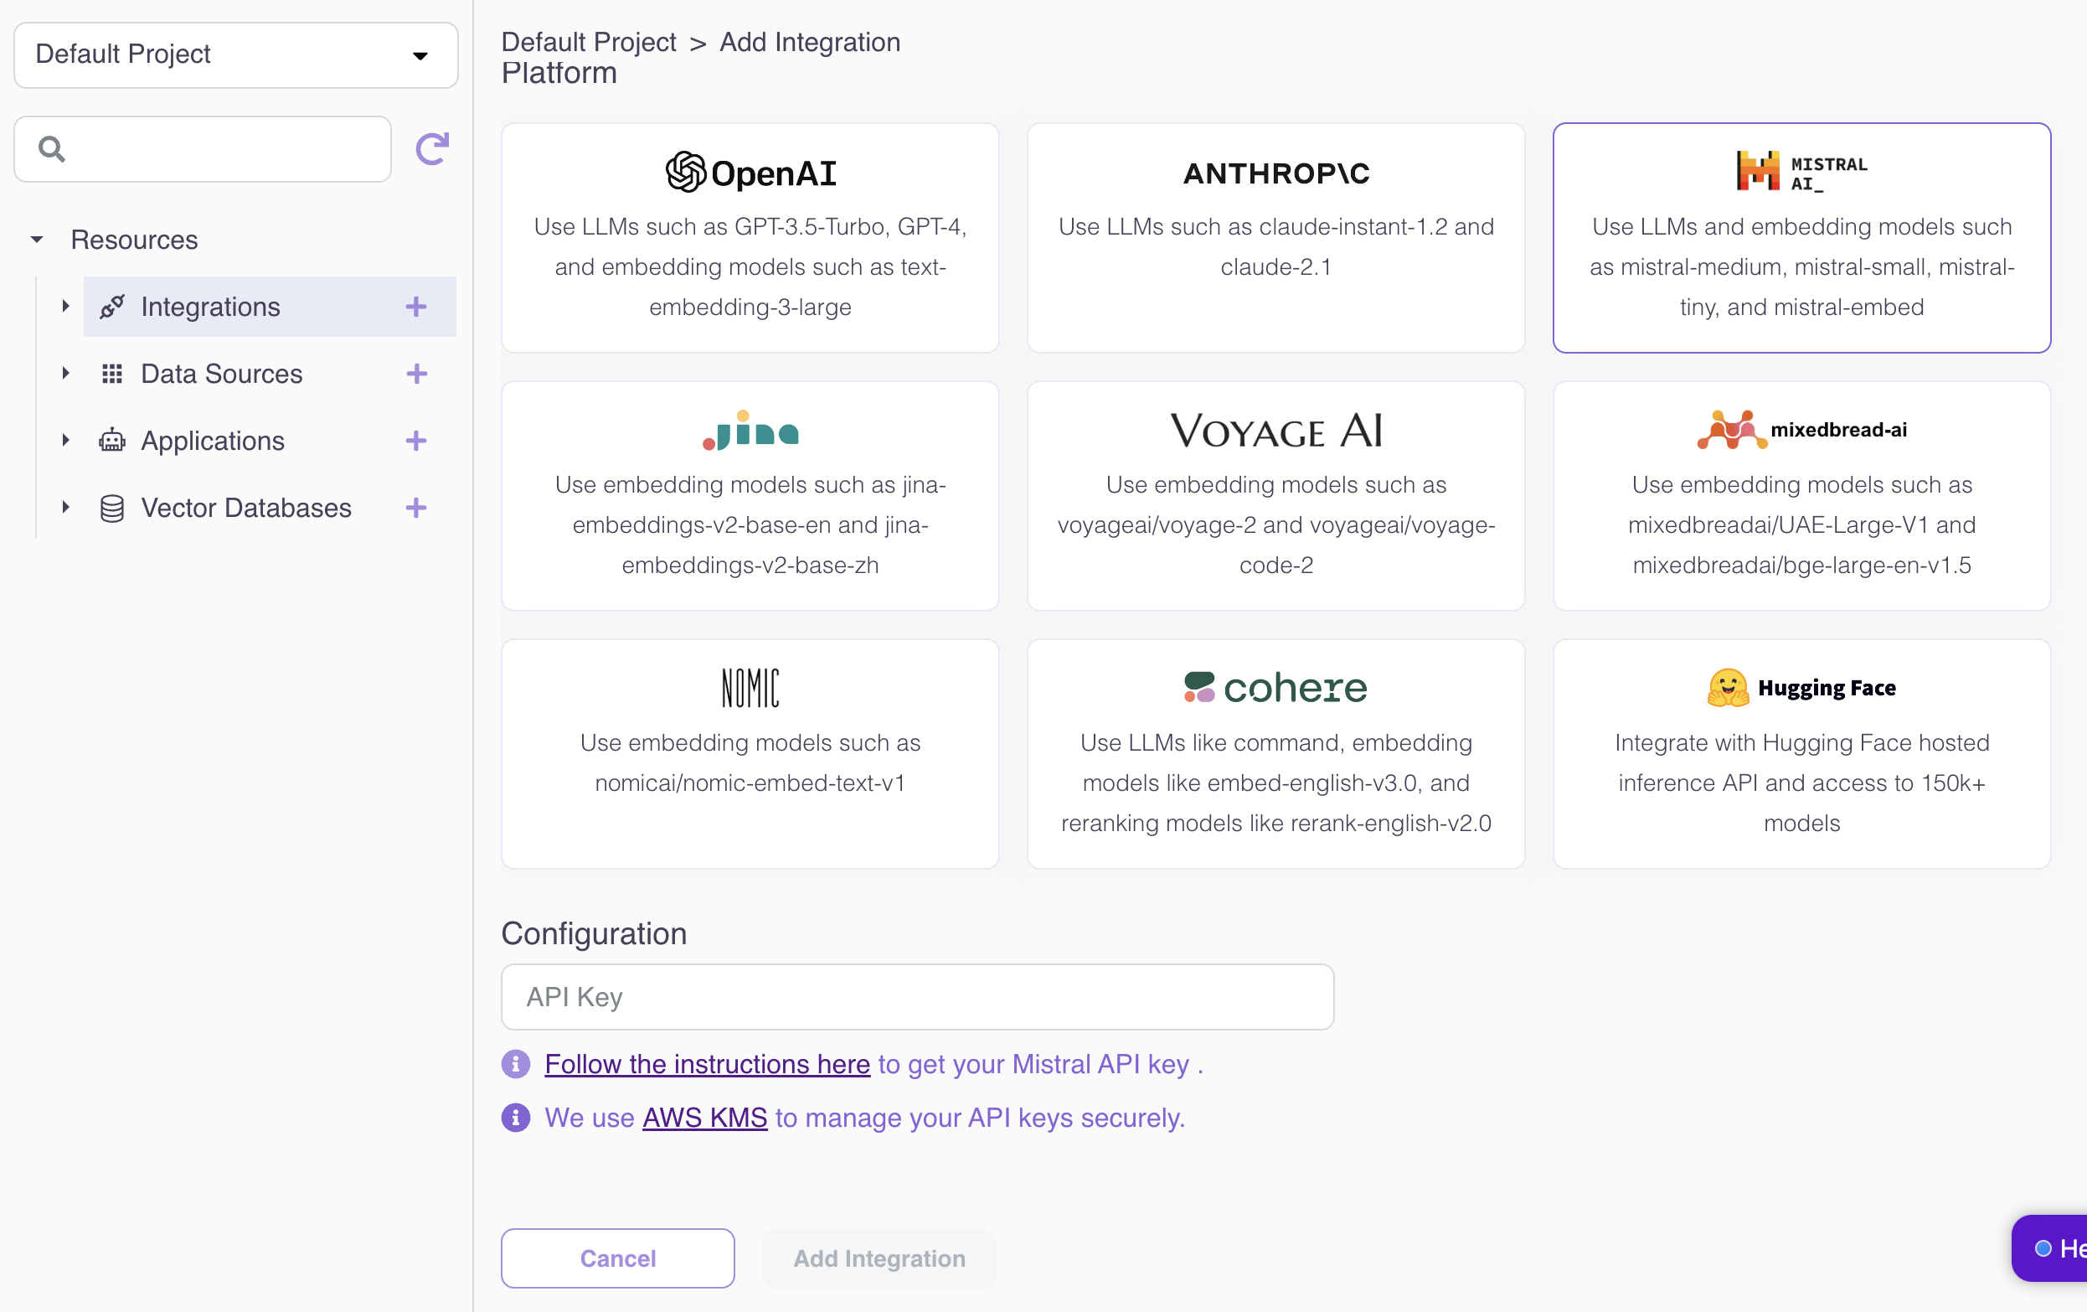The image size is (2087, 1312).
Task: Expand the Integrations tree node
Action: tap(65, 306)
